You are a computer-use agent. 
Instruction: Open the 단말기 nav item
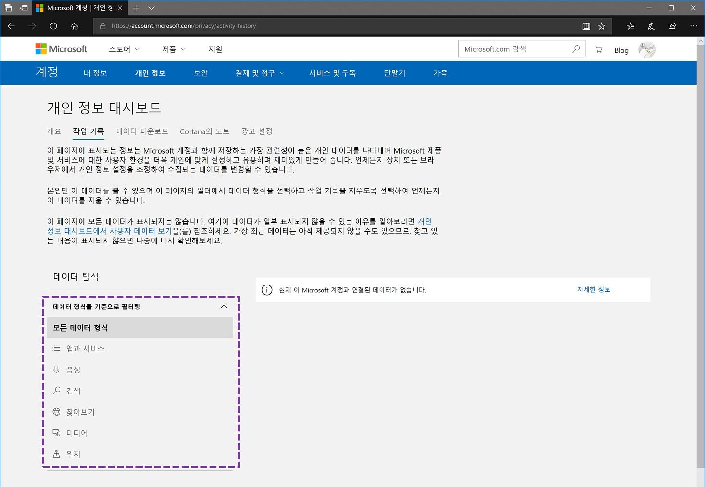click(x=394, y=73)
